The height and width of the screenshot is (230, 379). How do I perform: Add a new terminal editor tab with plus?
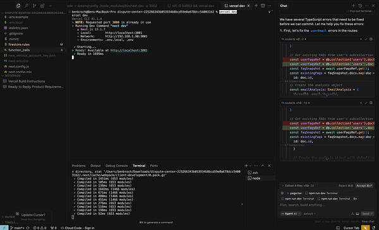tap(256, 6)
